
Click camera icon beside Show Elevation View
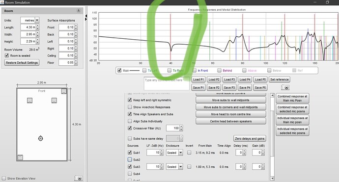point(78,179)
